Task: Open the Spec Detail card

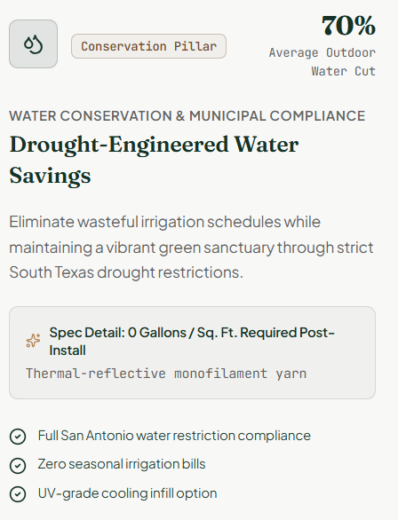Action: (192, 352)
